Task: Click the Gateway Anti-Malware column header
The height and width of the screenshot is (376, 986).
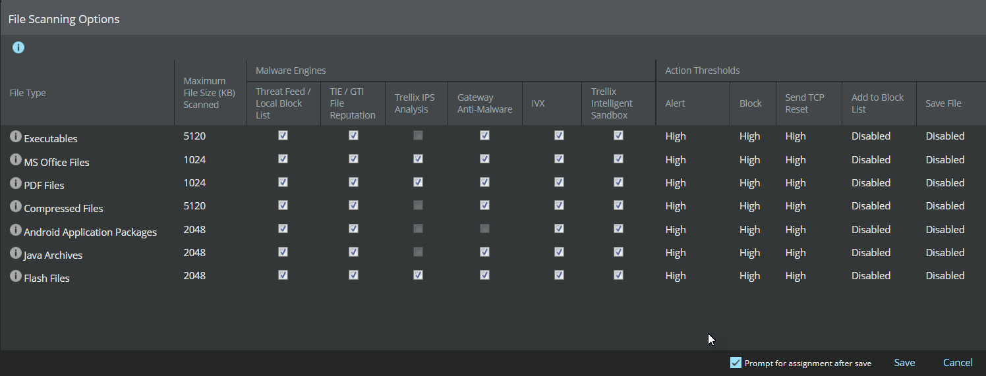Action: pyautogui.click(x=484, y=103)
